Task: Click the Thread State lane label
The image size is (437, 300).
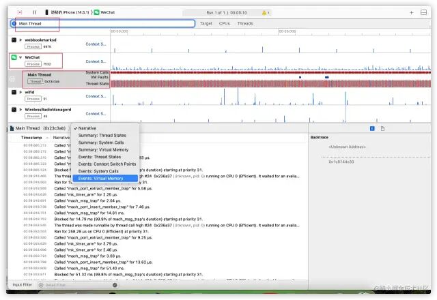Action: [97, 84]
